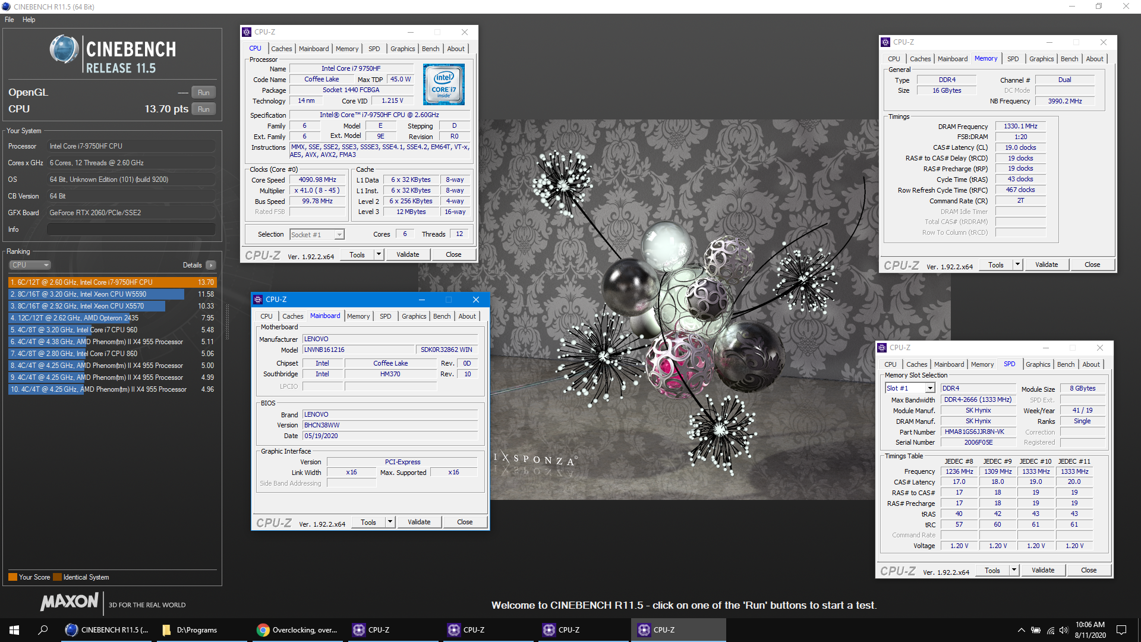Click Validate in CPU window

[x=408, y=254]
